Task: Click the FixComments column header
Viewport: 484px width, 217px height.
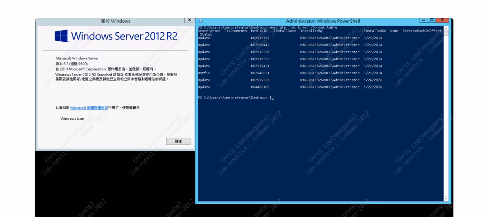Action: pyautogui.click(x=236, y=31)
